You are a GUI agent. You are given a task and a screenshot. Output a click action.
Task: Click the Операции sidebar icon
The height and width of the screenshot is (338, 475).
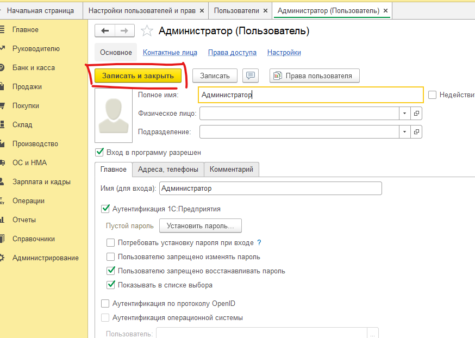(2, 201)
